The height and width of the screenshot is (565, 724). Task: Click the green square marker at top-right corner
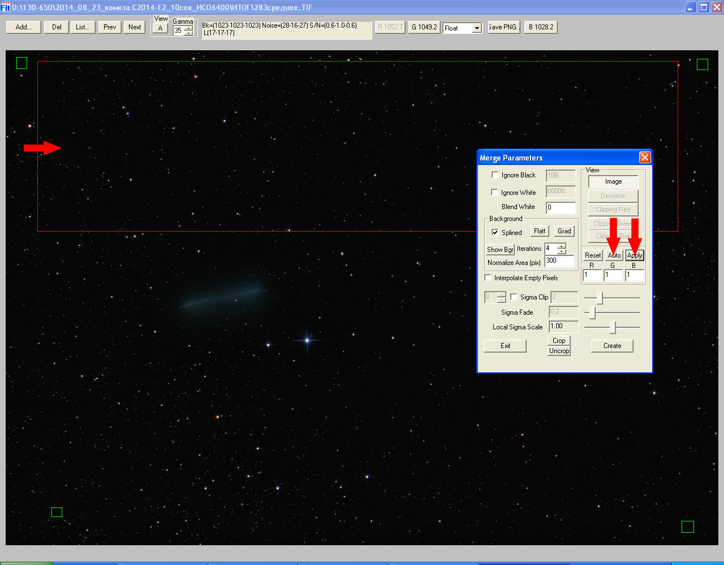click(702, 64)
